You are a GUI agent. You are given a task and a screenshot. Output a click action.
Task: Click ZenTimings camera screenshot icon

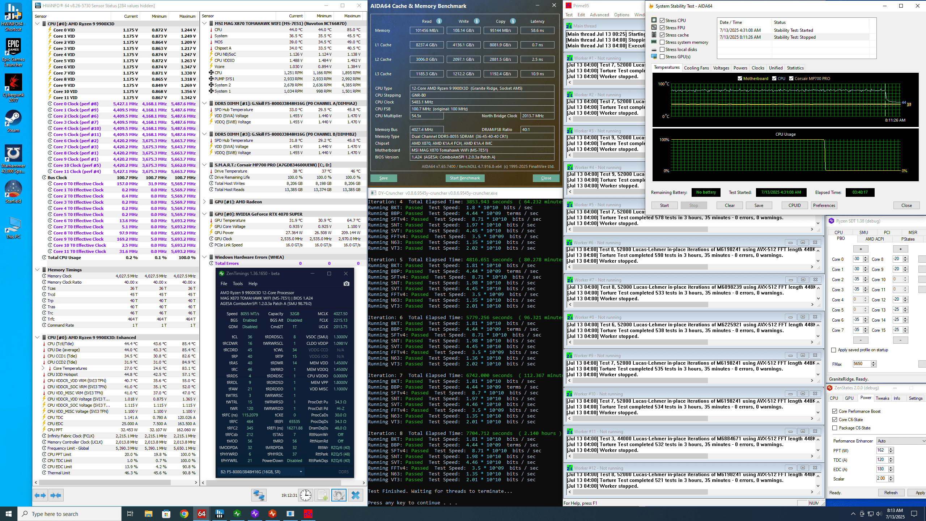click(x=346, y=284)
